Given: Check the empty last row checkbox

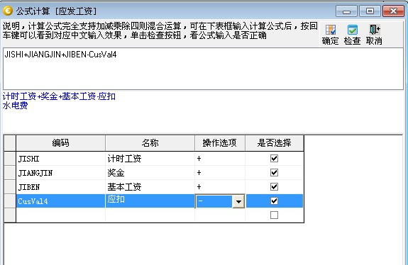Looking at the screenshot, I should tap(274, 215).
